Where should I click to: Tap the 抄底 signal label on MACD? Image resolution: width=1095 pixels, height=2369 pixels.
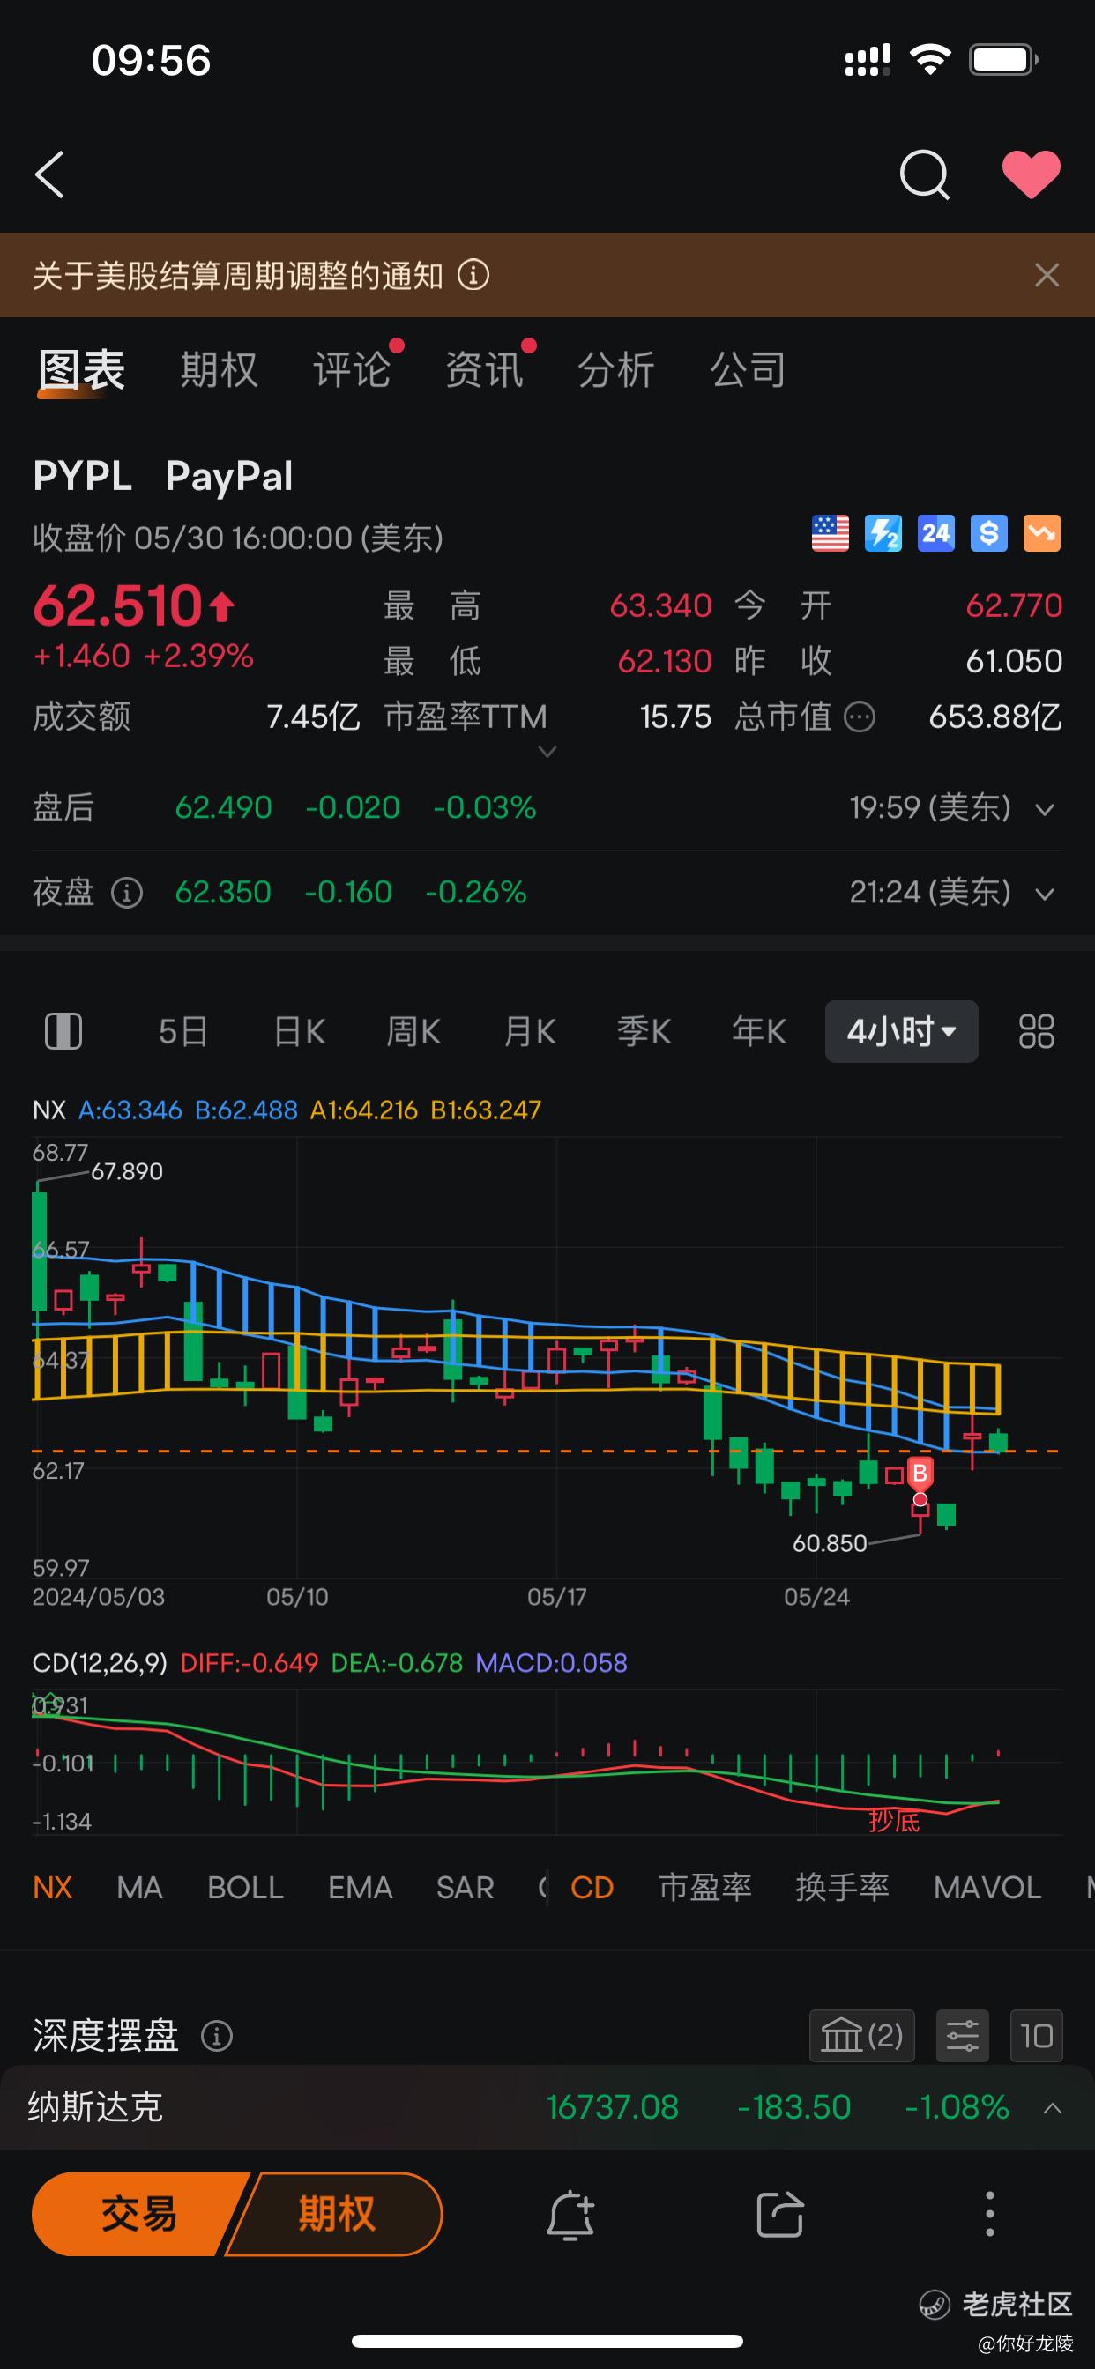893,1821
